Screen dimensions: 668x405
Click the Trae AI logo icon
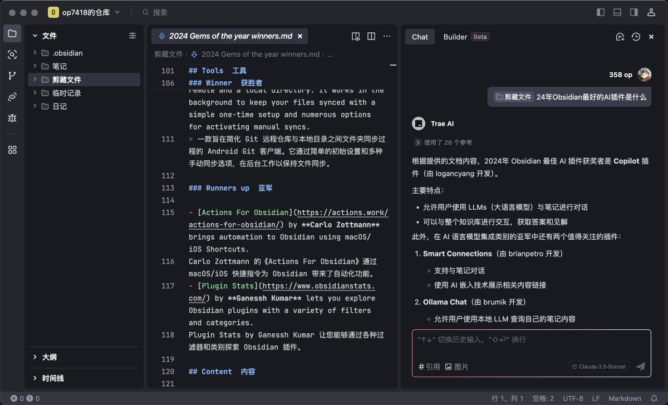click(x=418, y=124)
